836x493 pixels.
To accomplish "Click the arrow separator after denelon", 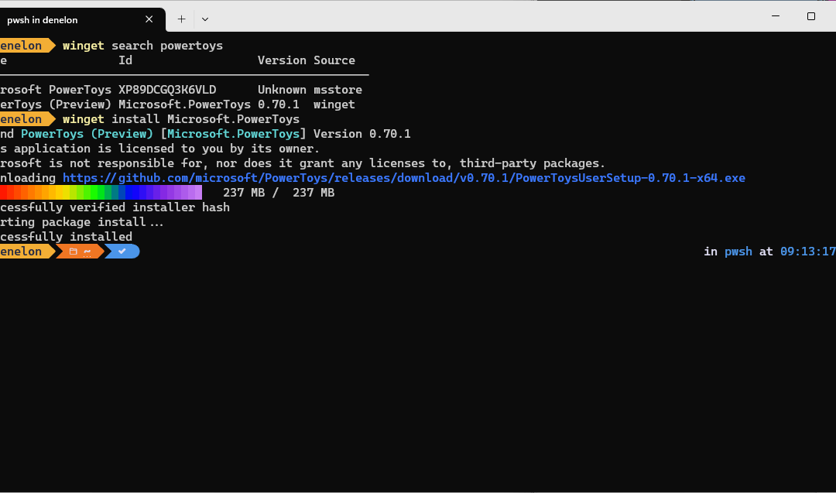I will 54,251.
